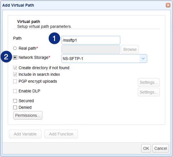Check the Secured option
This screenshot has height=157, width=173.
click(x=15, y=101)
